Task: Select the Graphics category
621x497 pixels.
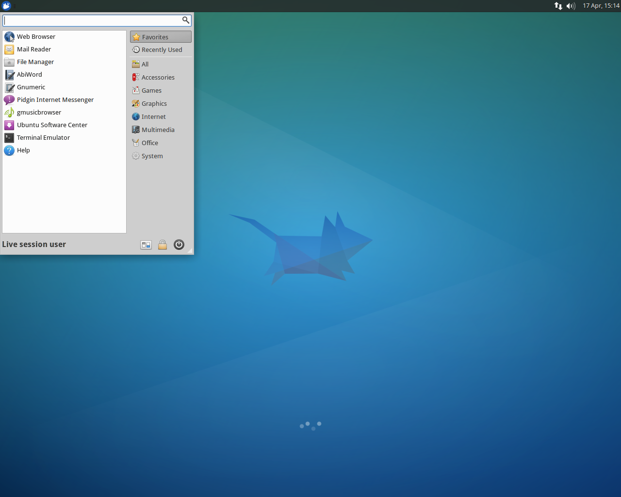Action: [x=161, y=103]
